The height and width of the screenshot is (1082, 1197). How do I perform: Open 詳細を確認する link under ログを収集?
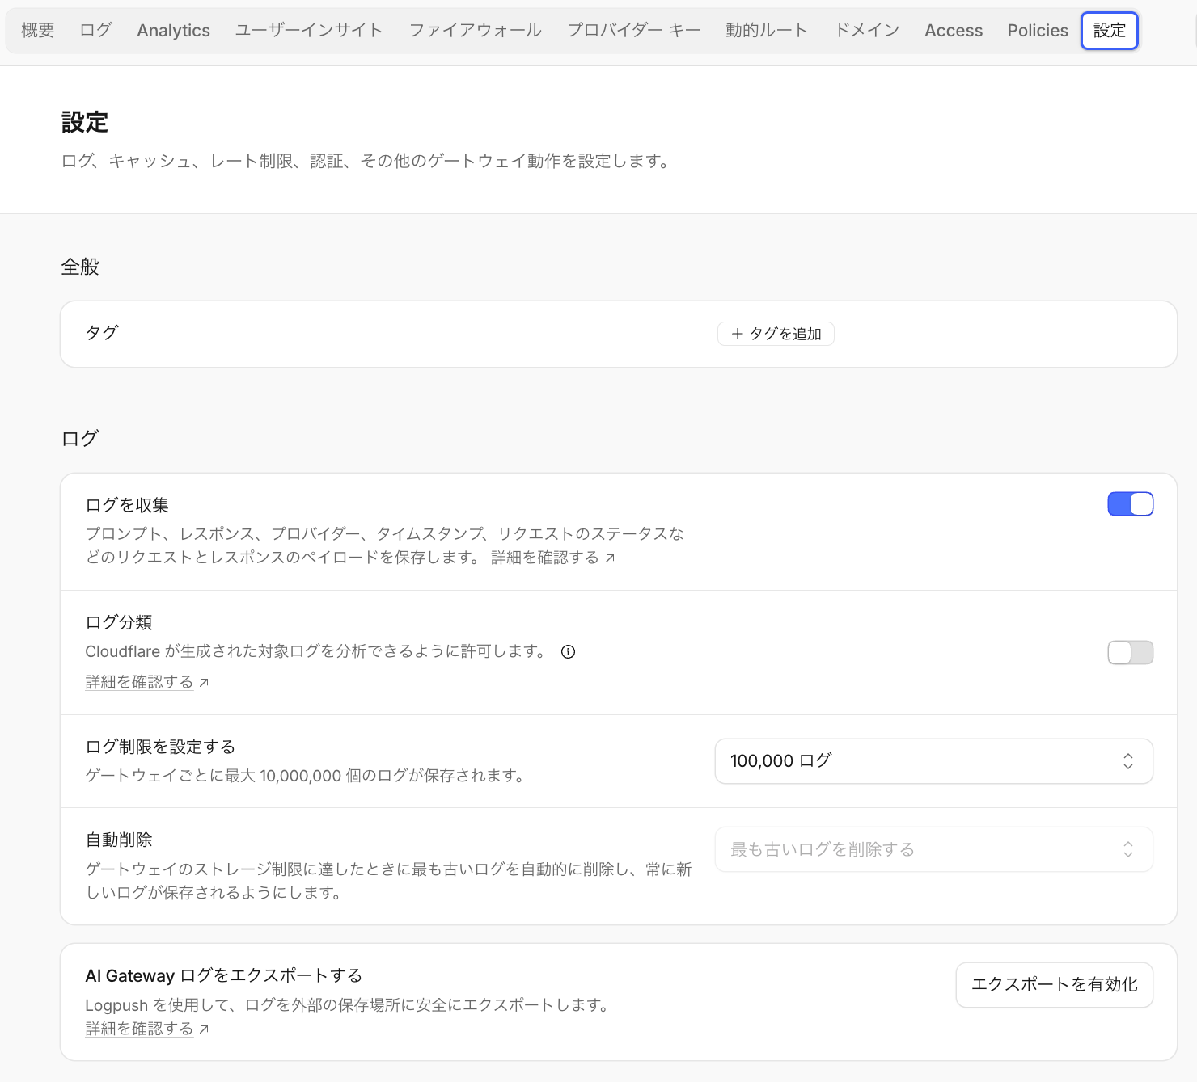pyautogui.click(x=544, y=558)
